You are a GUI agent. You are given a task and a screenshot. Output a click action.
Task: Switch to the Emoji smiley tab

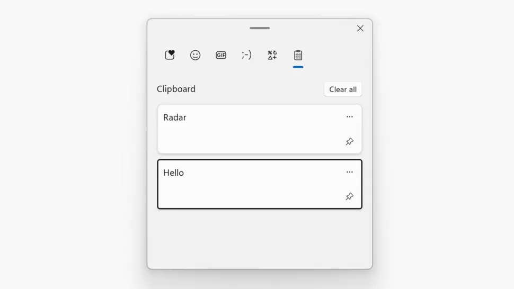195,55
